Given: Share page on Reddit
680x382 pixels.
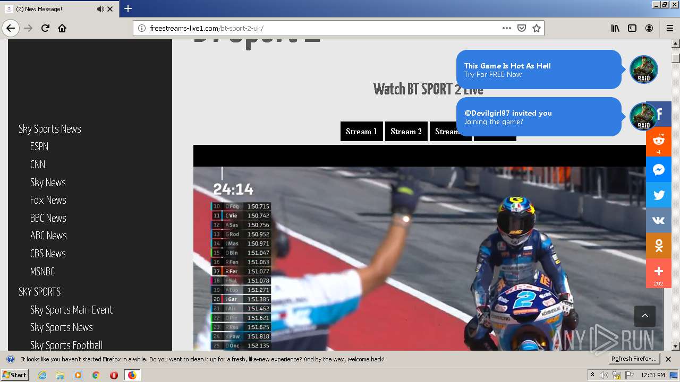Looking at the screenshot, I should click(x=659, y=142).
